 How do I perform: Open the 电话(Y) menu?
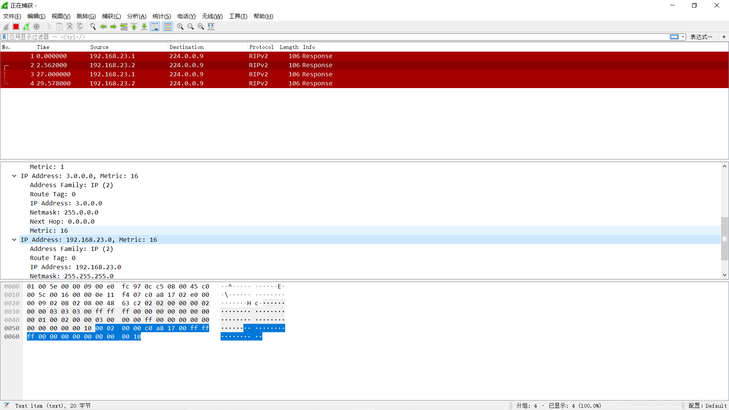tap(186, 16)
